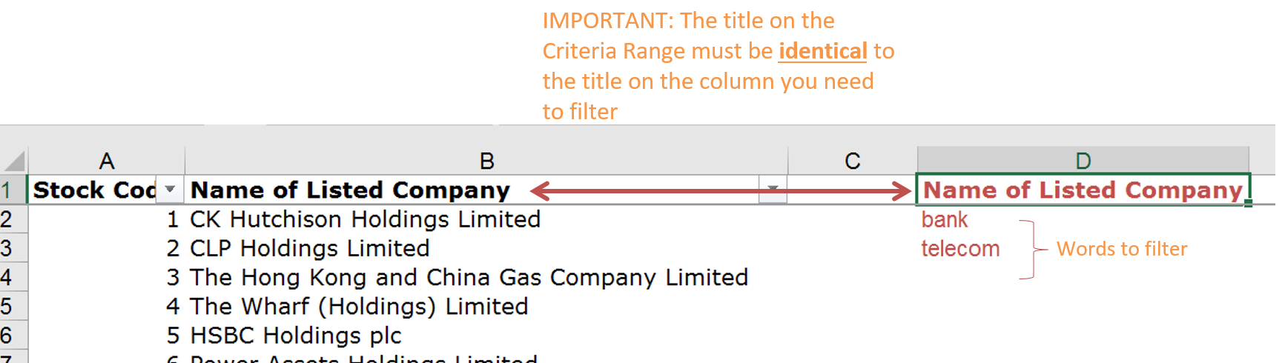Select the Wharf (Holdings) Limited cell

359,307
